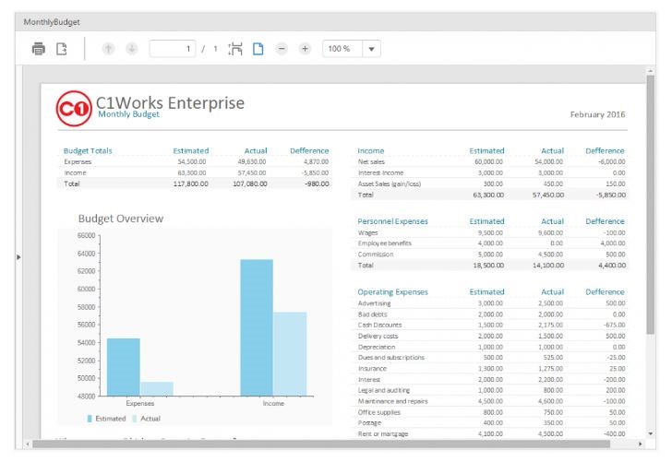This screenshot has width=672, height=462.
Task: Click the 'MonthlyBudget' window title
Action: point(52,22)
